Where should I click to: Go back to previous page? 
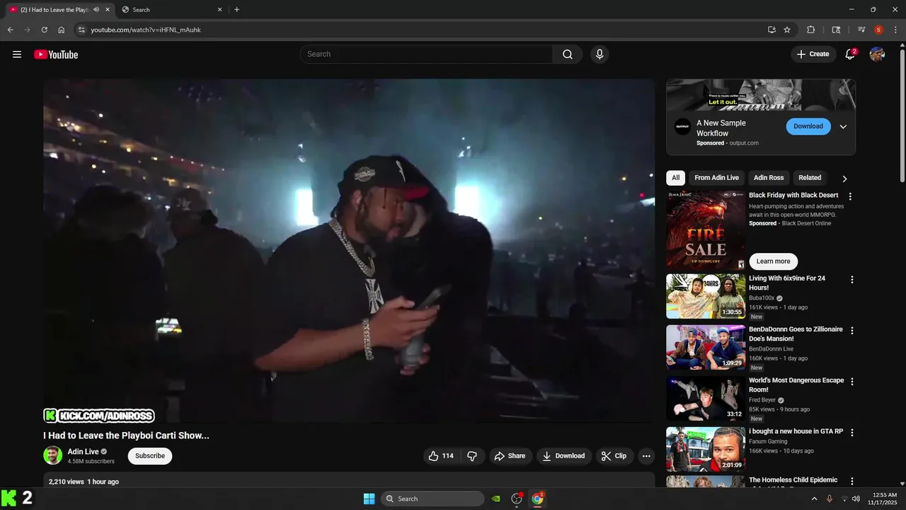[x=11, y=30]
